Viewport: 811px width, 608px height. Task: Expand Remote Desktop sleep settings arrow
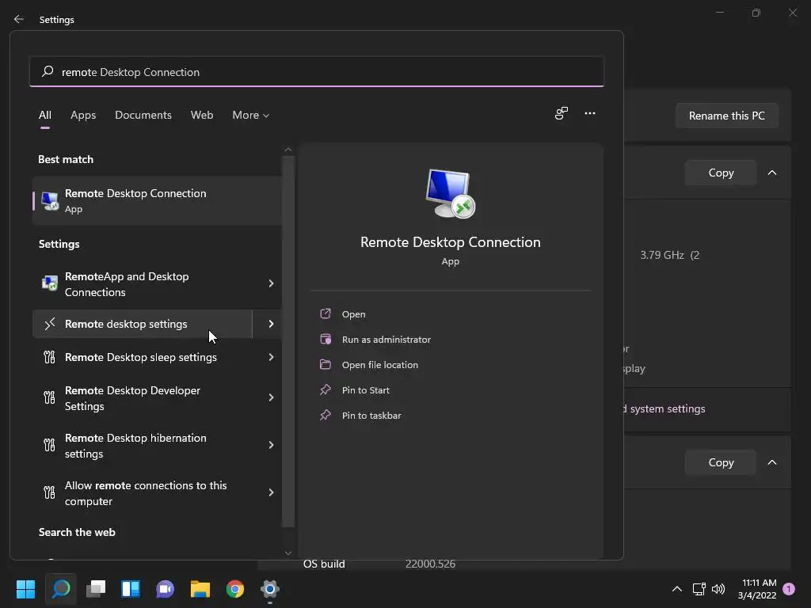pos(271,357)
